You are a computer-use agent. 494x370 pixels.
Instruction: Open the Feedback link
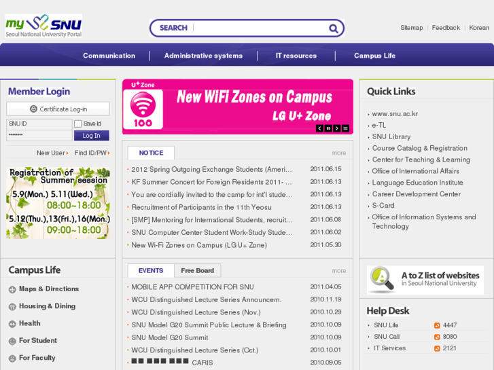(x=446, y=28)
